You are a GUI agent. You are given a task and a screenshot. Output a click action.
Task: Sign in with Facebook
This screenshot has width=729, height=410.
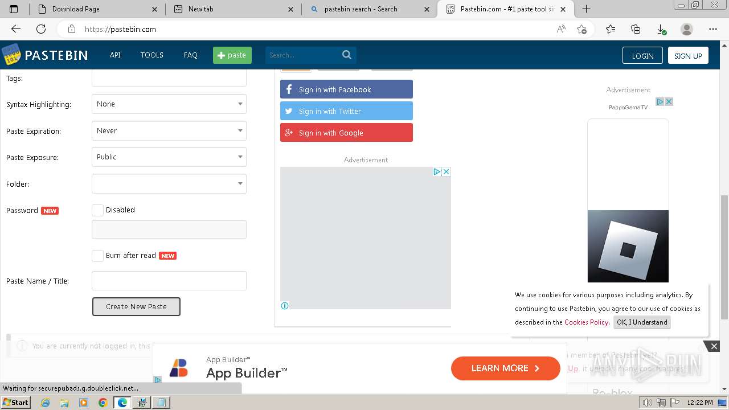point(346,89)
